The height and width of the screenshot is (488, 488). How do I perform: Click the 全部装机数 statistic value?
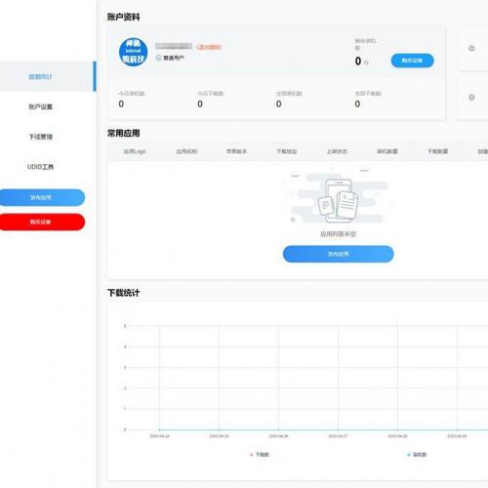[x=279, y=104]
